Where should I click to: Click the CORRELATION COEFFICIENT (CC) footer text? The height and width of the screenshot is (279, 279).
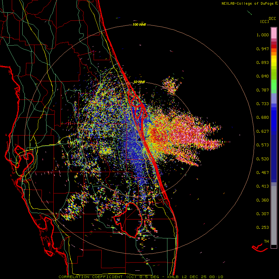(x=98, y=277)
